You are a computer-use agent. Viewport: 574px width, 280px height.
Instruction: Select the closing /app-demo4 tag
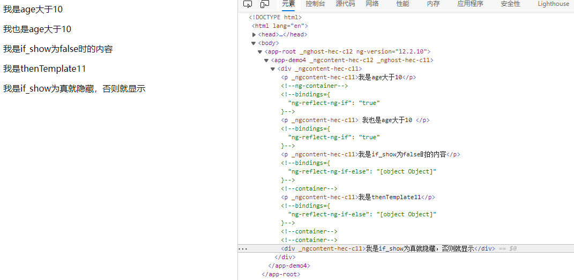click(x=289, y=266)
